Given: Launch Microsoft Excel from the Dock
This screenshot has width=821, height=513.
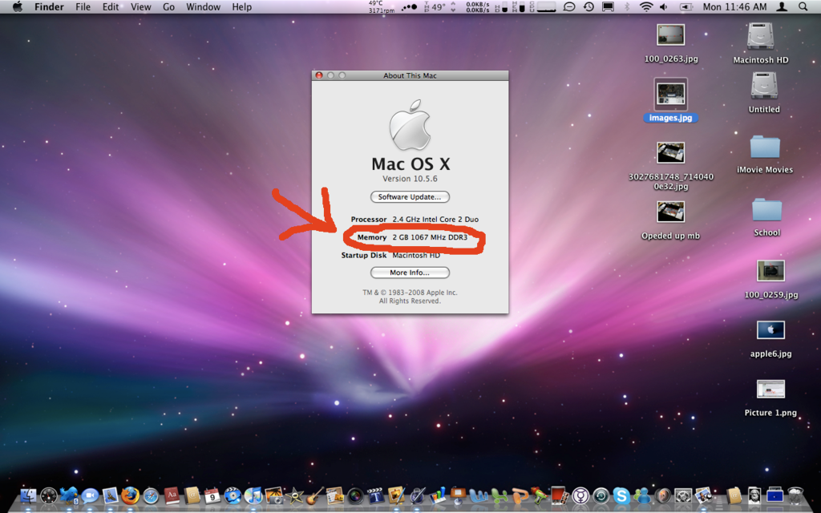Looking at the screenshot, I should [499, 495].
